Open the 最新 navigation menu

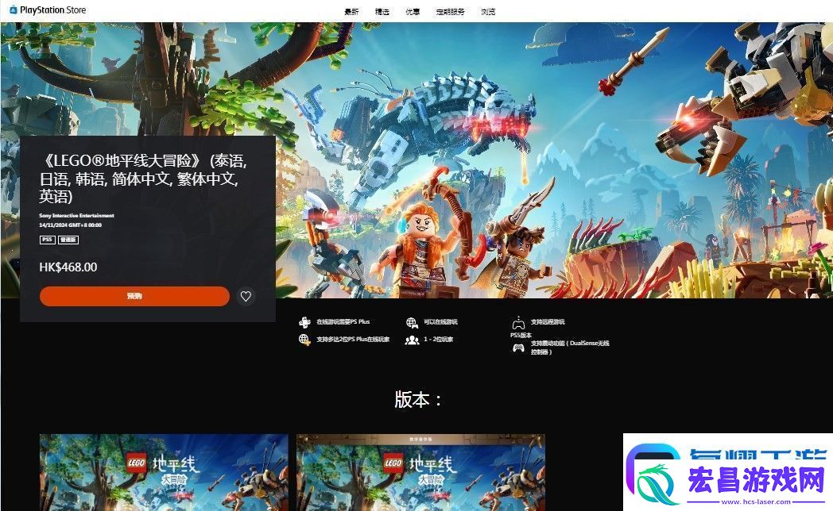click(351, 12)
